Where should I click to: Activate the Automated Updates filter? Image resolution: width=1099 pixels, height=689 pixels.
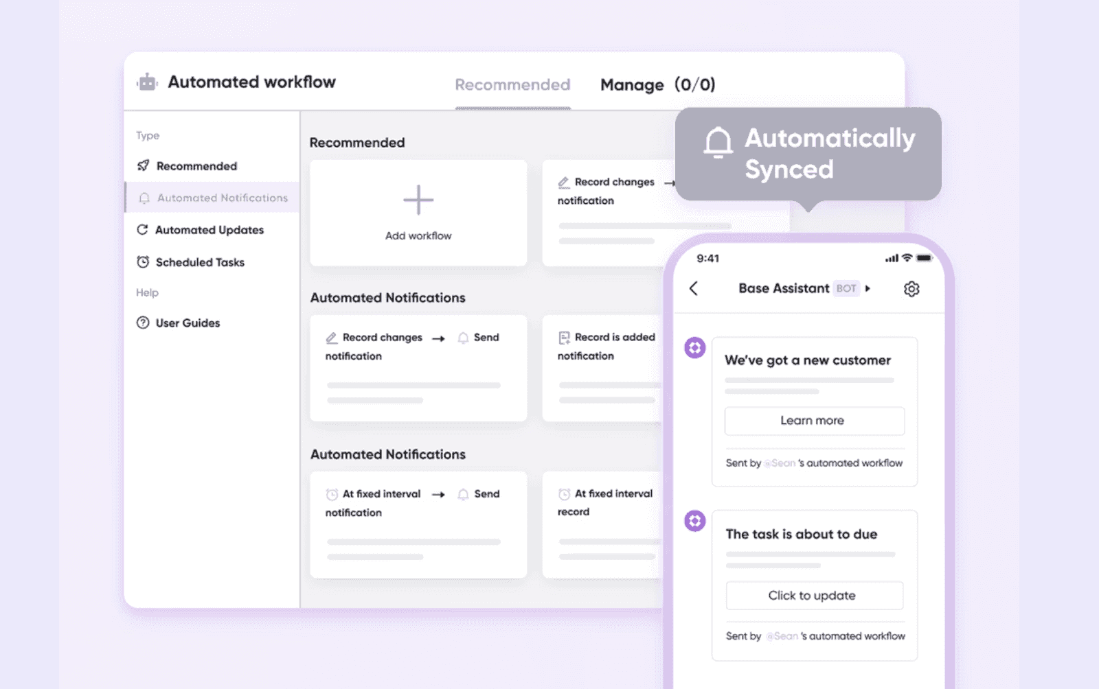point(209,230)
